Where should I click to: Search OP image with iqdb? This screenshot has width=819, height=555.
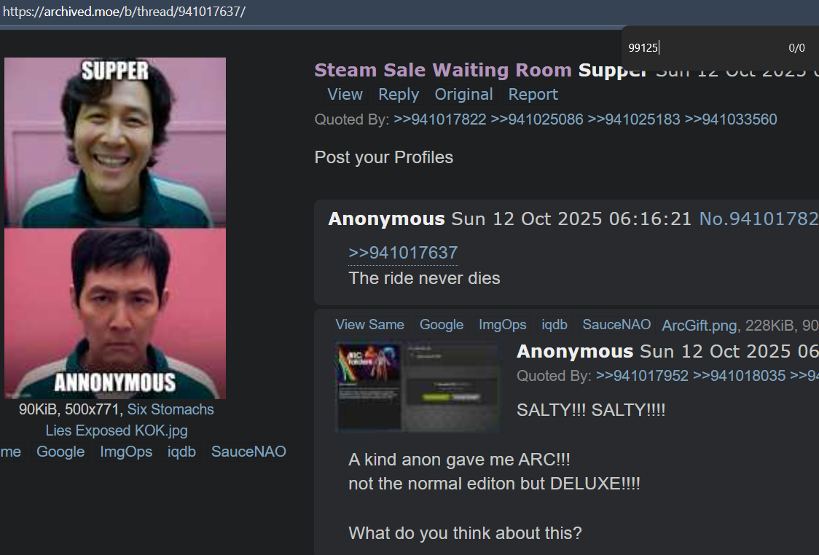(181, 452)
